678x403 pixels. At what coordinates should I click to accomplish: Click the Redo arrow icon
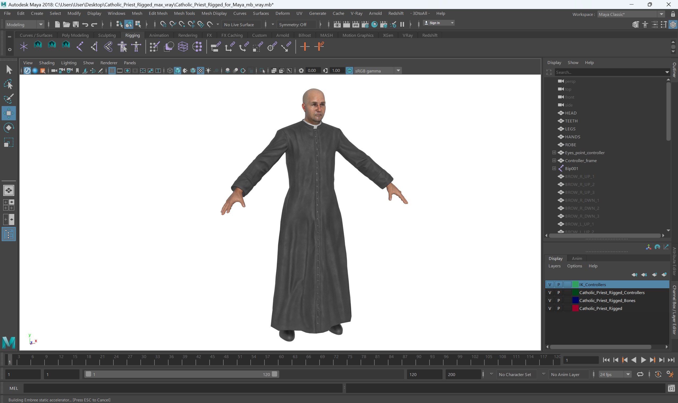pyautogui.click(x=94, y=24)
